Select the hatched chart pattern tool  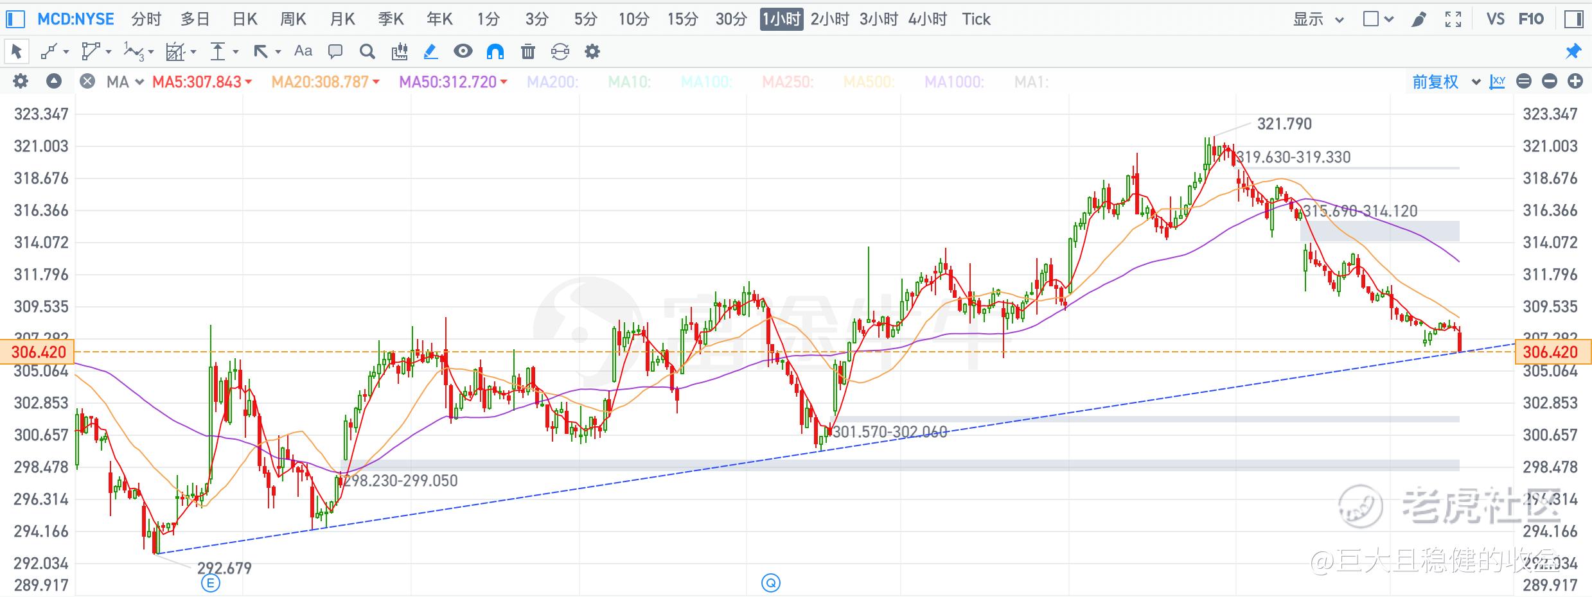175,51
